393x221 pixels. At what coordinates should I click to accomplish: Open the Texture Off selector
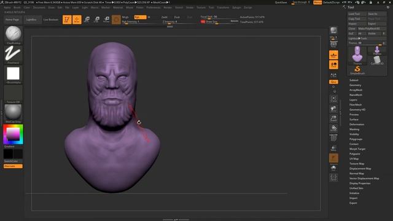[14, 94]
